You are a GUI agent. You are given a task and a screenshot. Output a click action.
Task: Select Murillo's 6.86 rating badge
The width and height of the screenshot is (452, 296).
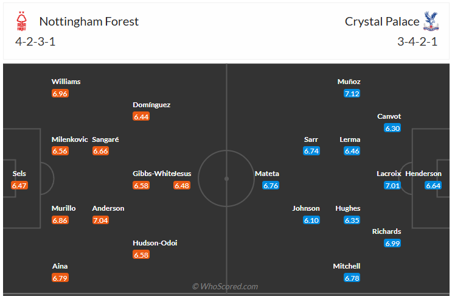[x=60, y=220]
